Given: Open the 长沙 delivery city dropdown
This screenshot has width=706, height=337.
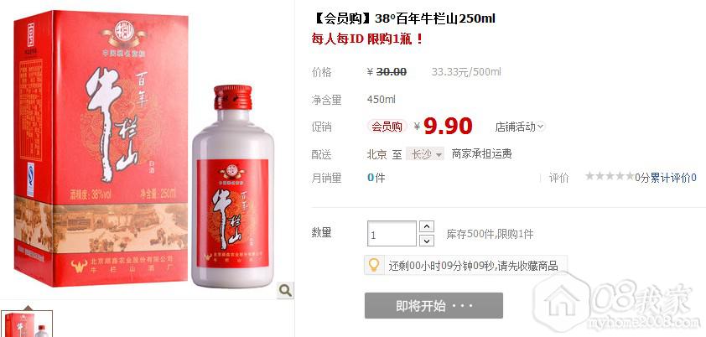Looking at the screenshot, I should coord(425,154).
